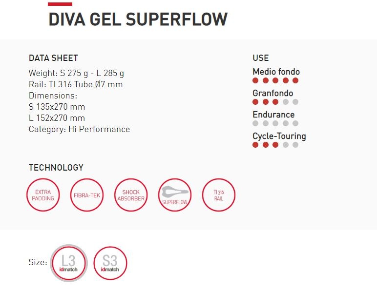
Task: Click the Granfondo use label
Action: [272, 93]
